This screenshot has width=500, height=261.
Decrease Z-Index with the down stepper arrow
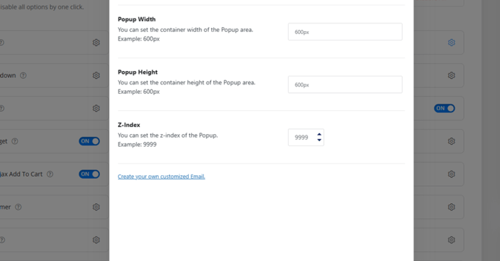point(319,140)
